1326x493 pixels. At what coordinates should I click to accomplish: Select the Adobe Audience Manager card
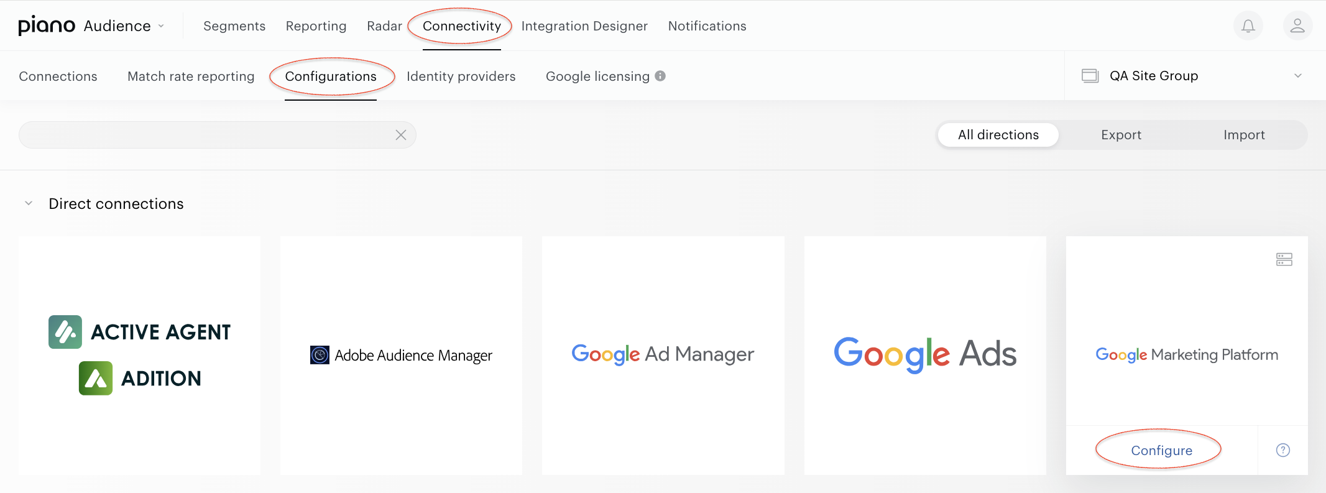[401, 356]
